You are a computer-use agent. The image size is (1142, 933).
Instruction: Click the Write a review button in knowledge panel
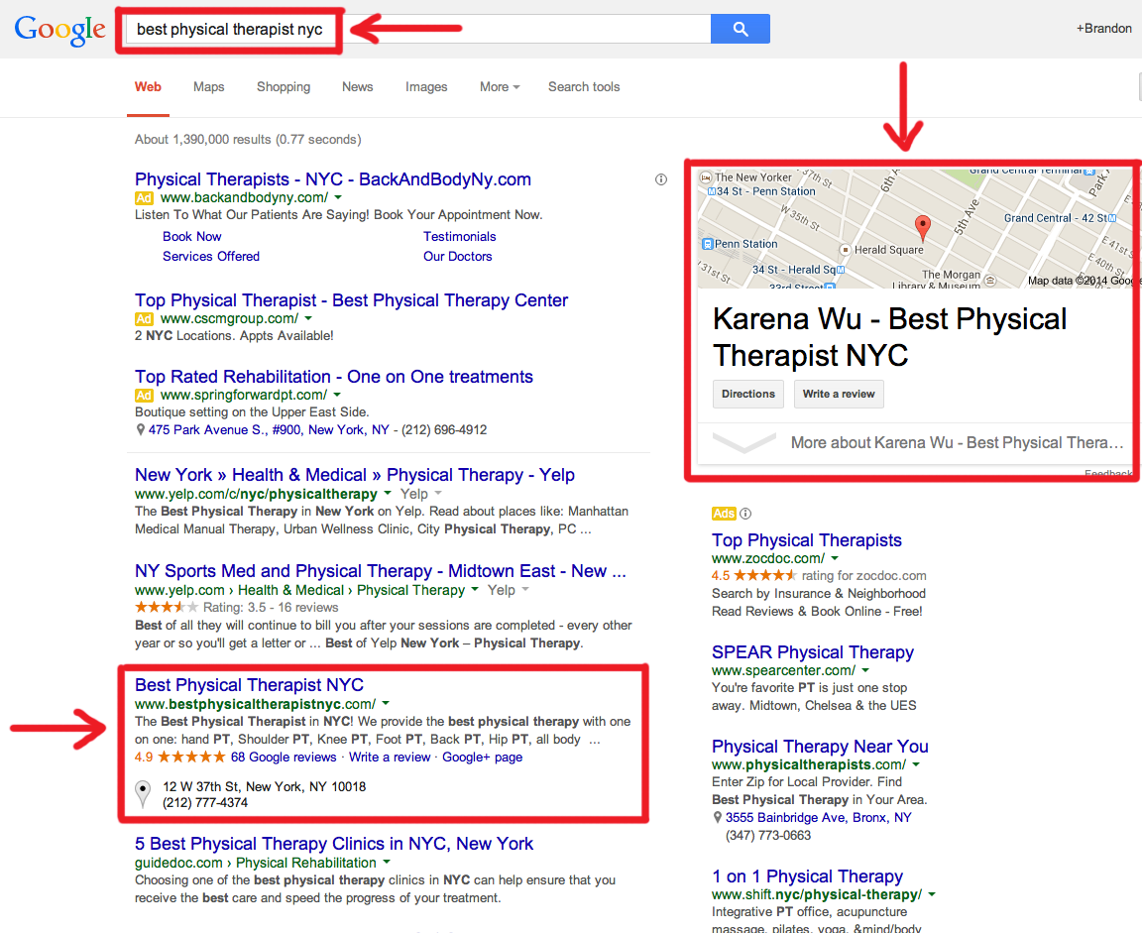[x=839, y=394]
